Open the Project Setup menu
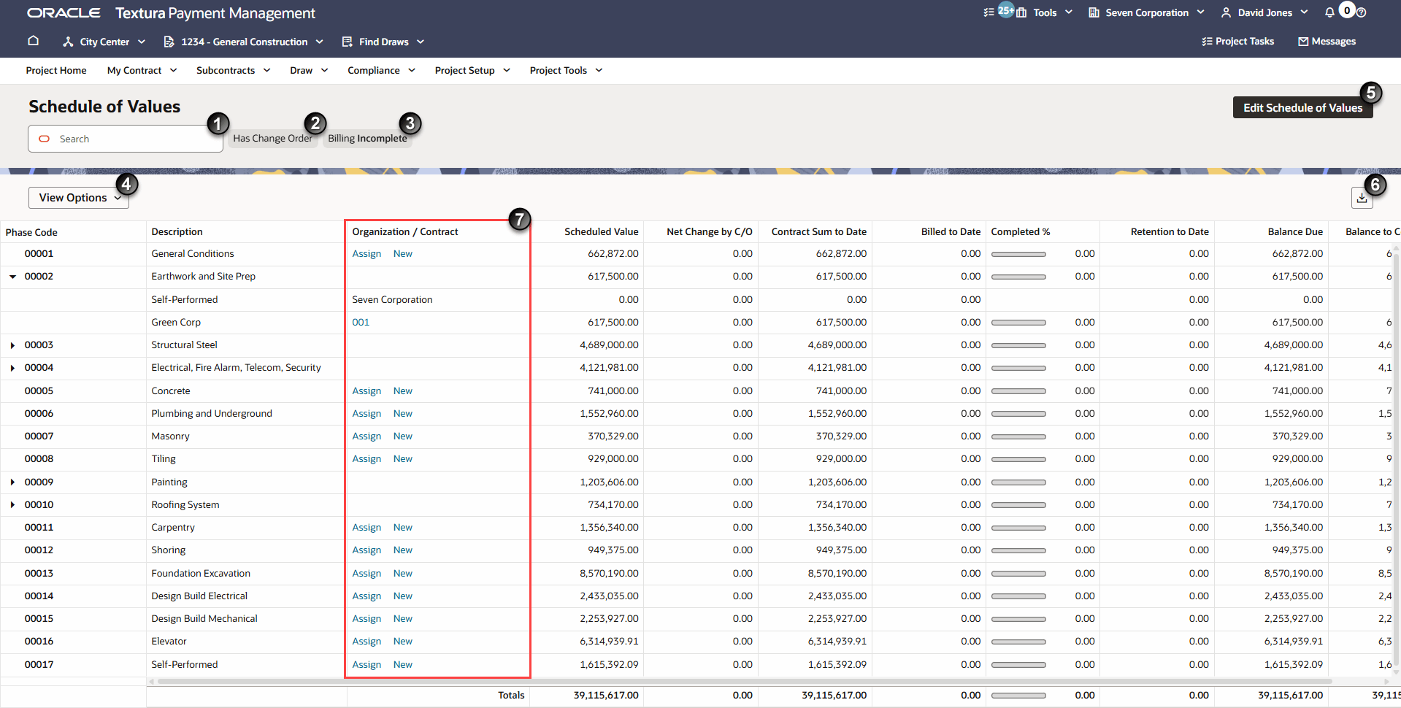The width and height of the screenshot is (1401, 708). tap(472, 71)
